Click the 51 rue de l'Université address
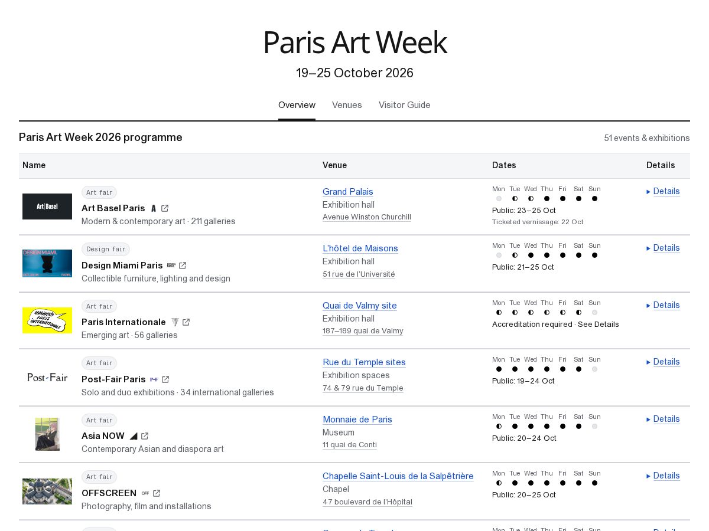709x531 pixels. (359, 274)
